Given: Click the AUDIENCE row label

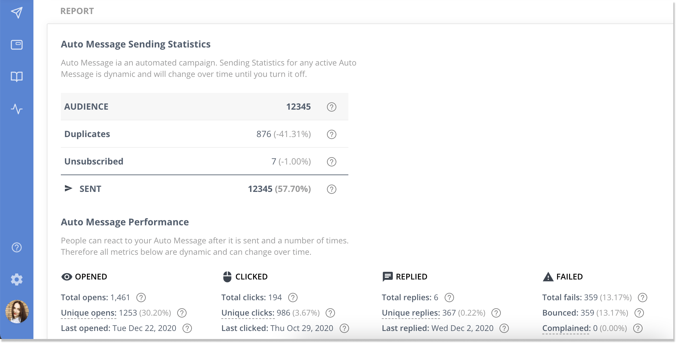Looking at the screenshot, I should (86, 107).
